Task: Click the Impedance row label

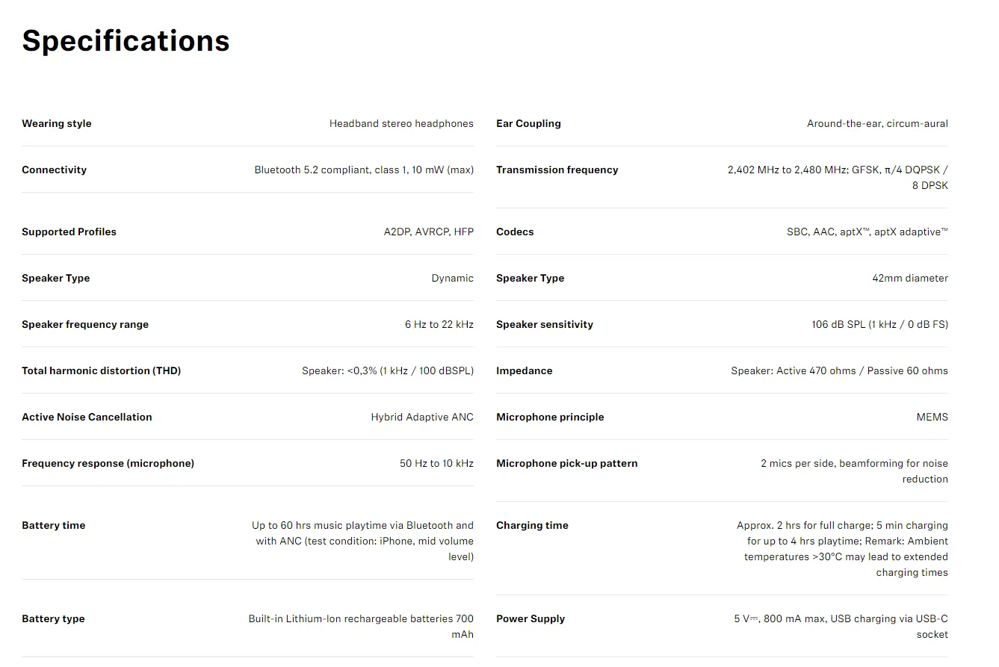Action: (x=525, y=370)
